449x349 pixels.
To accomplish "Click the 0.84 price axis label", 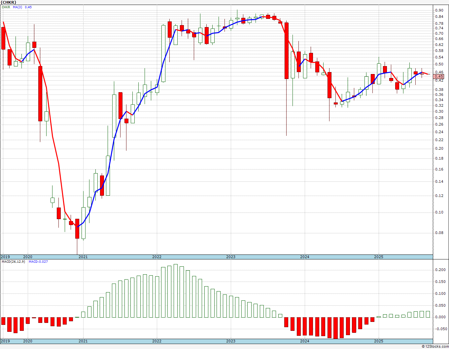I will [439, 17].
